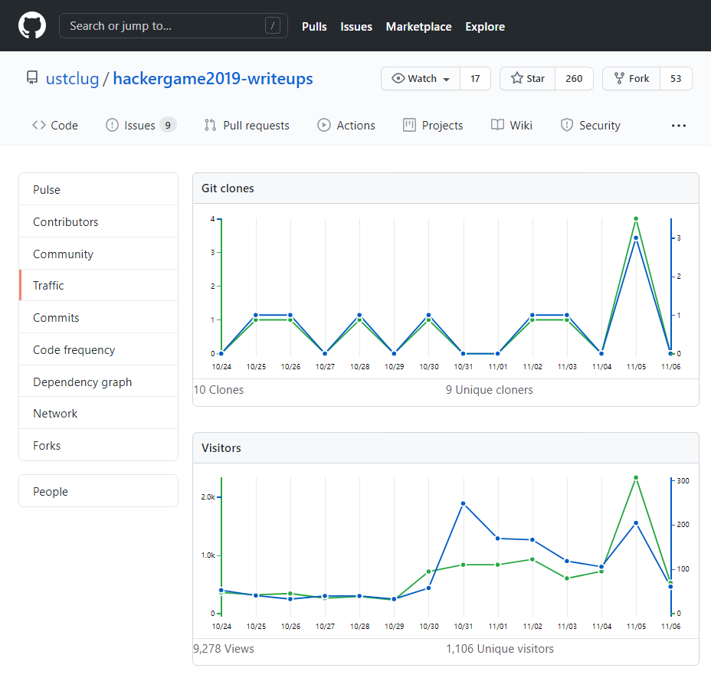The image size is (711, 678).
Task: View the 53 forks count
Action: pos(676,78)
